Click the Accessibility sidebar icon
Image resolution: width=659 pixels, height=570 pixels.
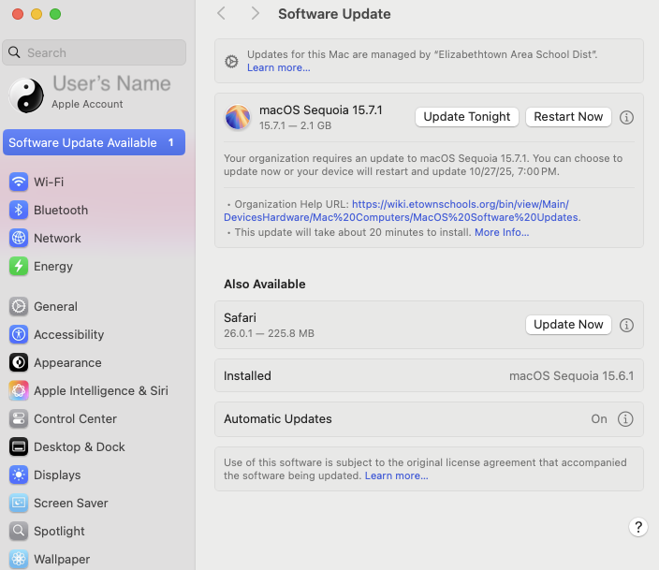click(x=19, y=334)
